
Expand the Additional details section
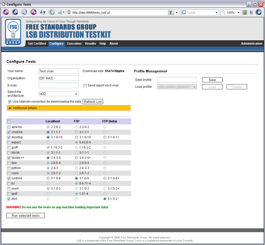point(69,108)
